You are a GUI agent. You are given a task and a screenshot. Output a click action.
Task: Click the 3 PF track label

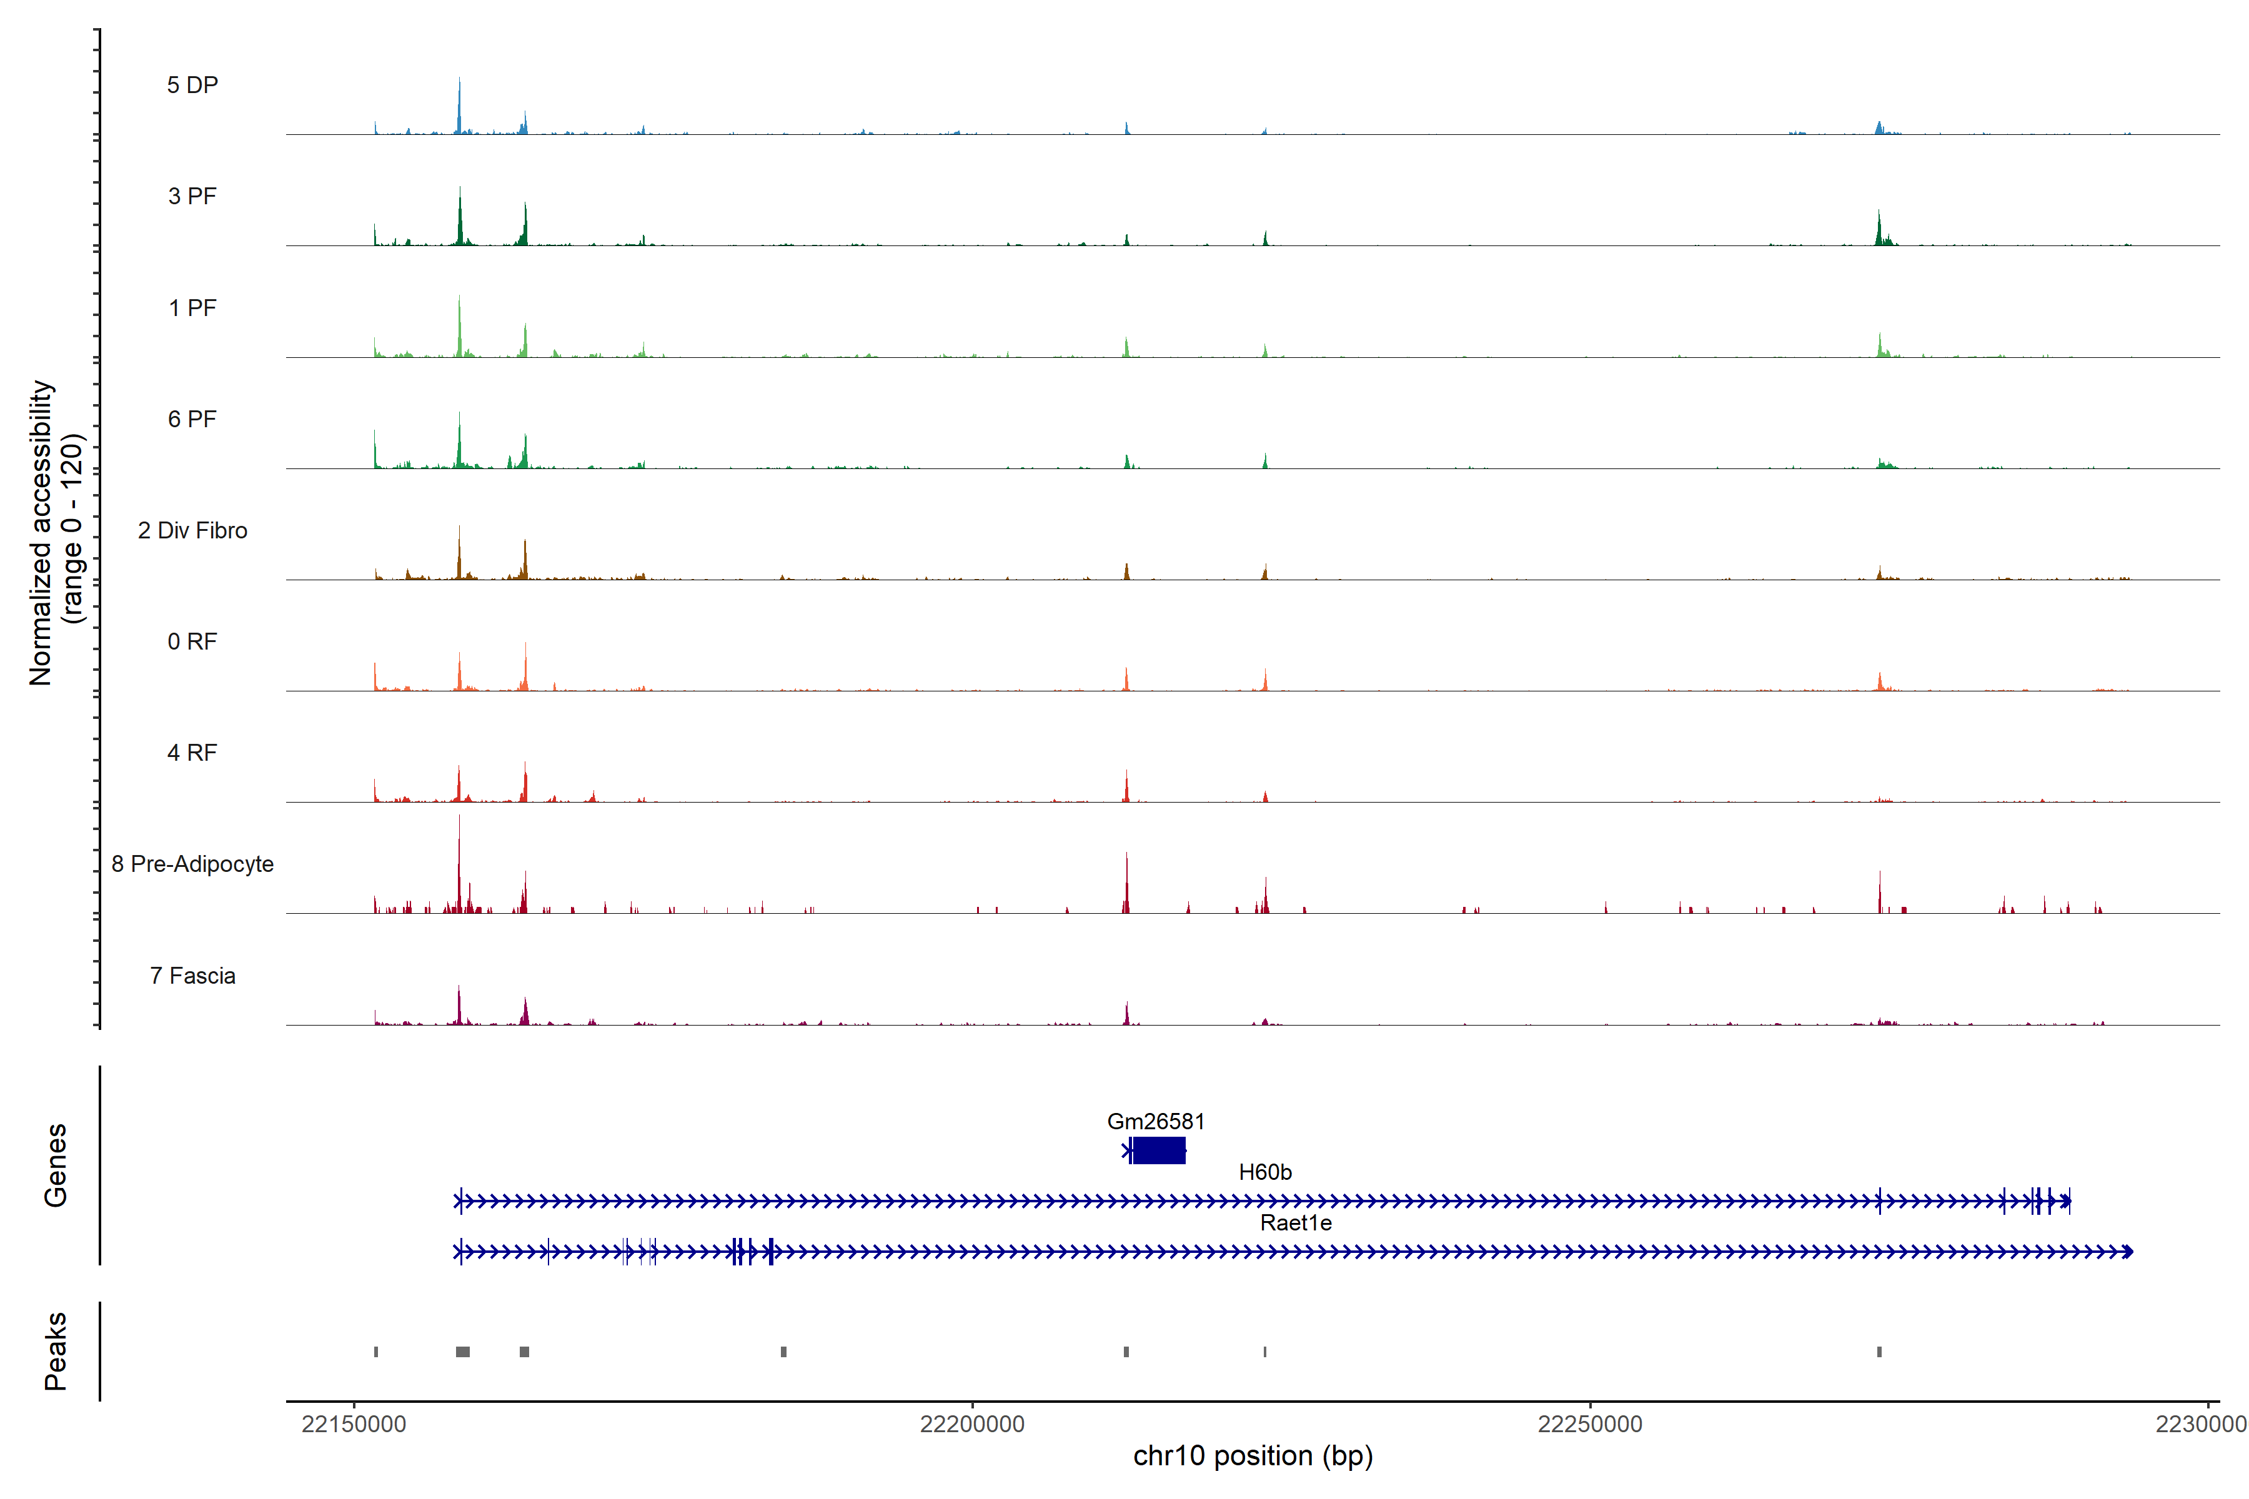tap(192, 196)
